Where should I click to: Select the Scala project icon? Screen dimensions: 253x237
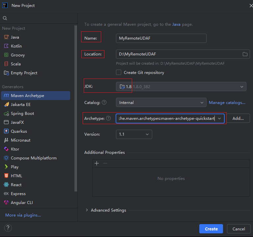[x=6, y=64]
